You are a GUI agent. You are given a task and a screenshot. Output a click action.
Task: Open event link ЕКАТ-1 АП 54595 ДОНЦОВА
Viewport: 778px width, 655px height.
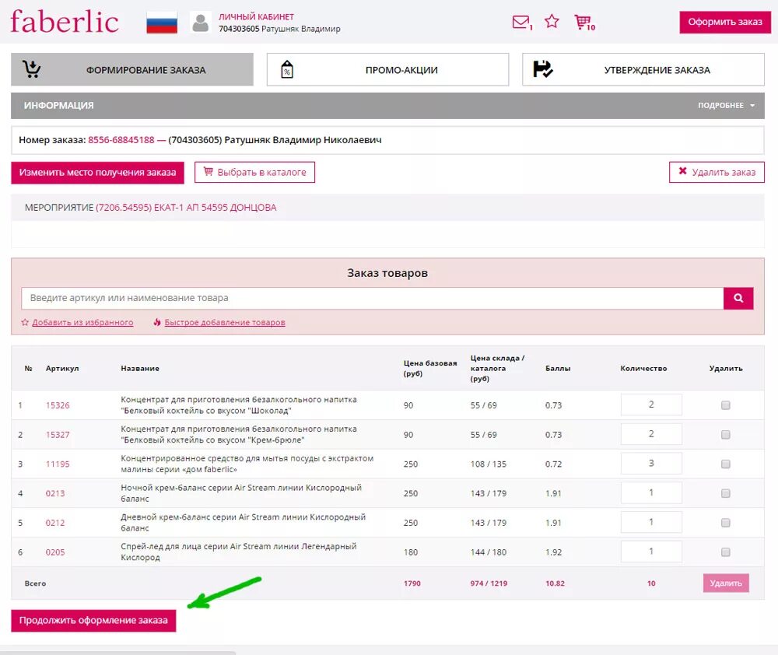(x=186, y=208)
